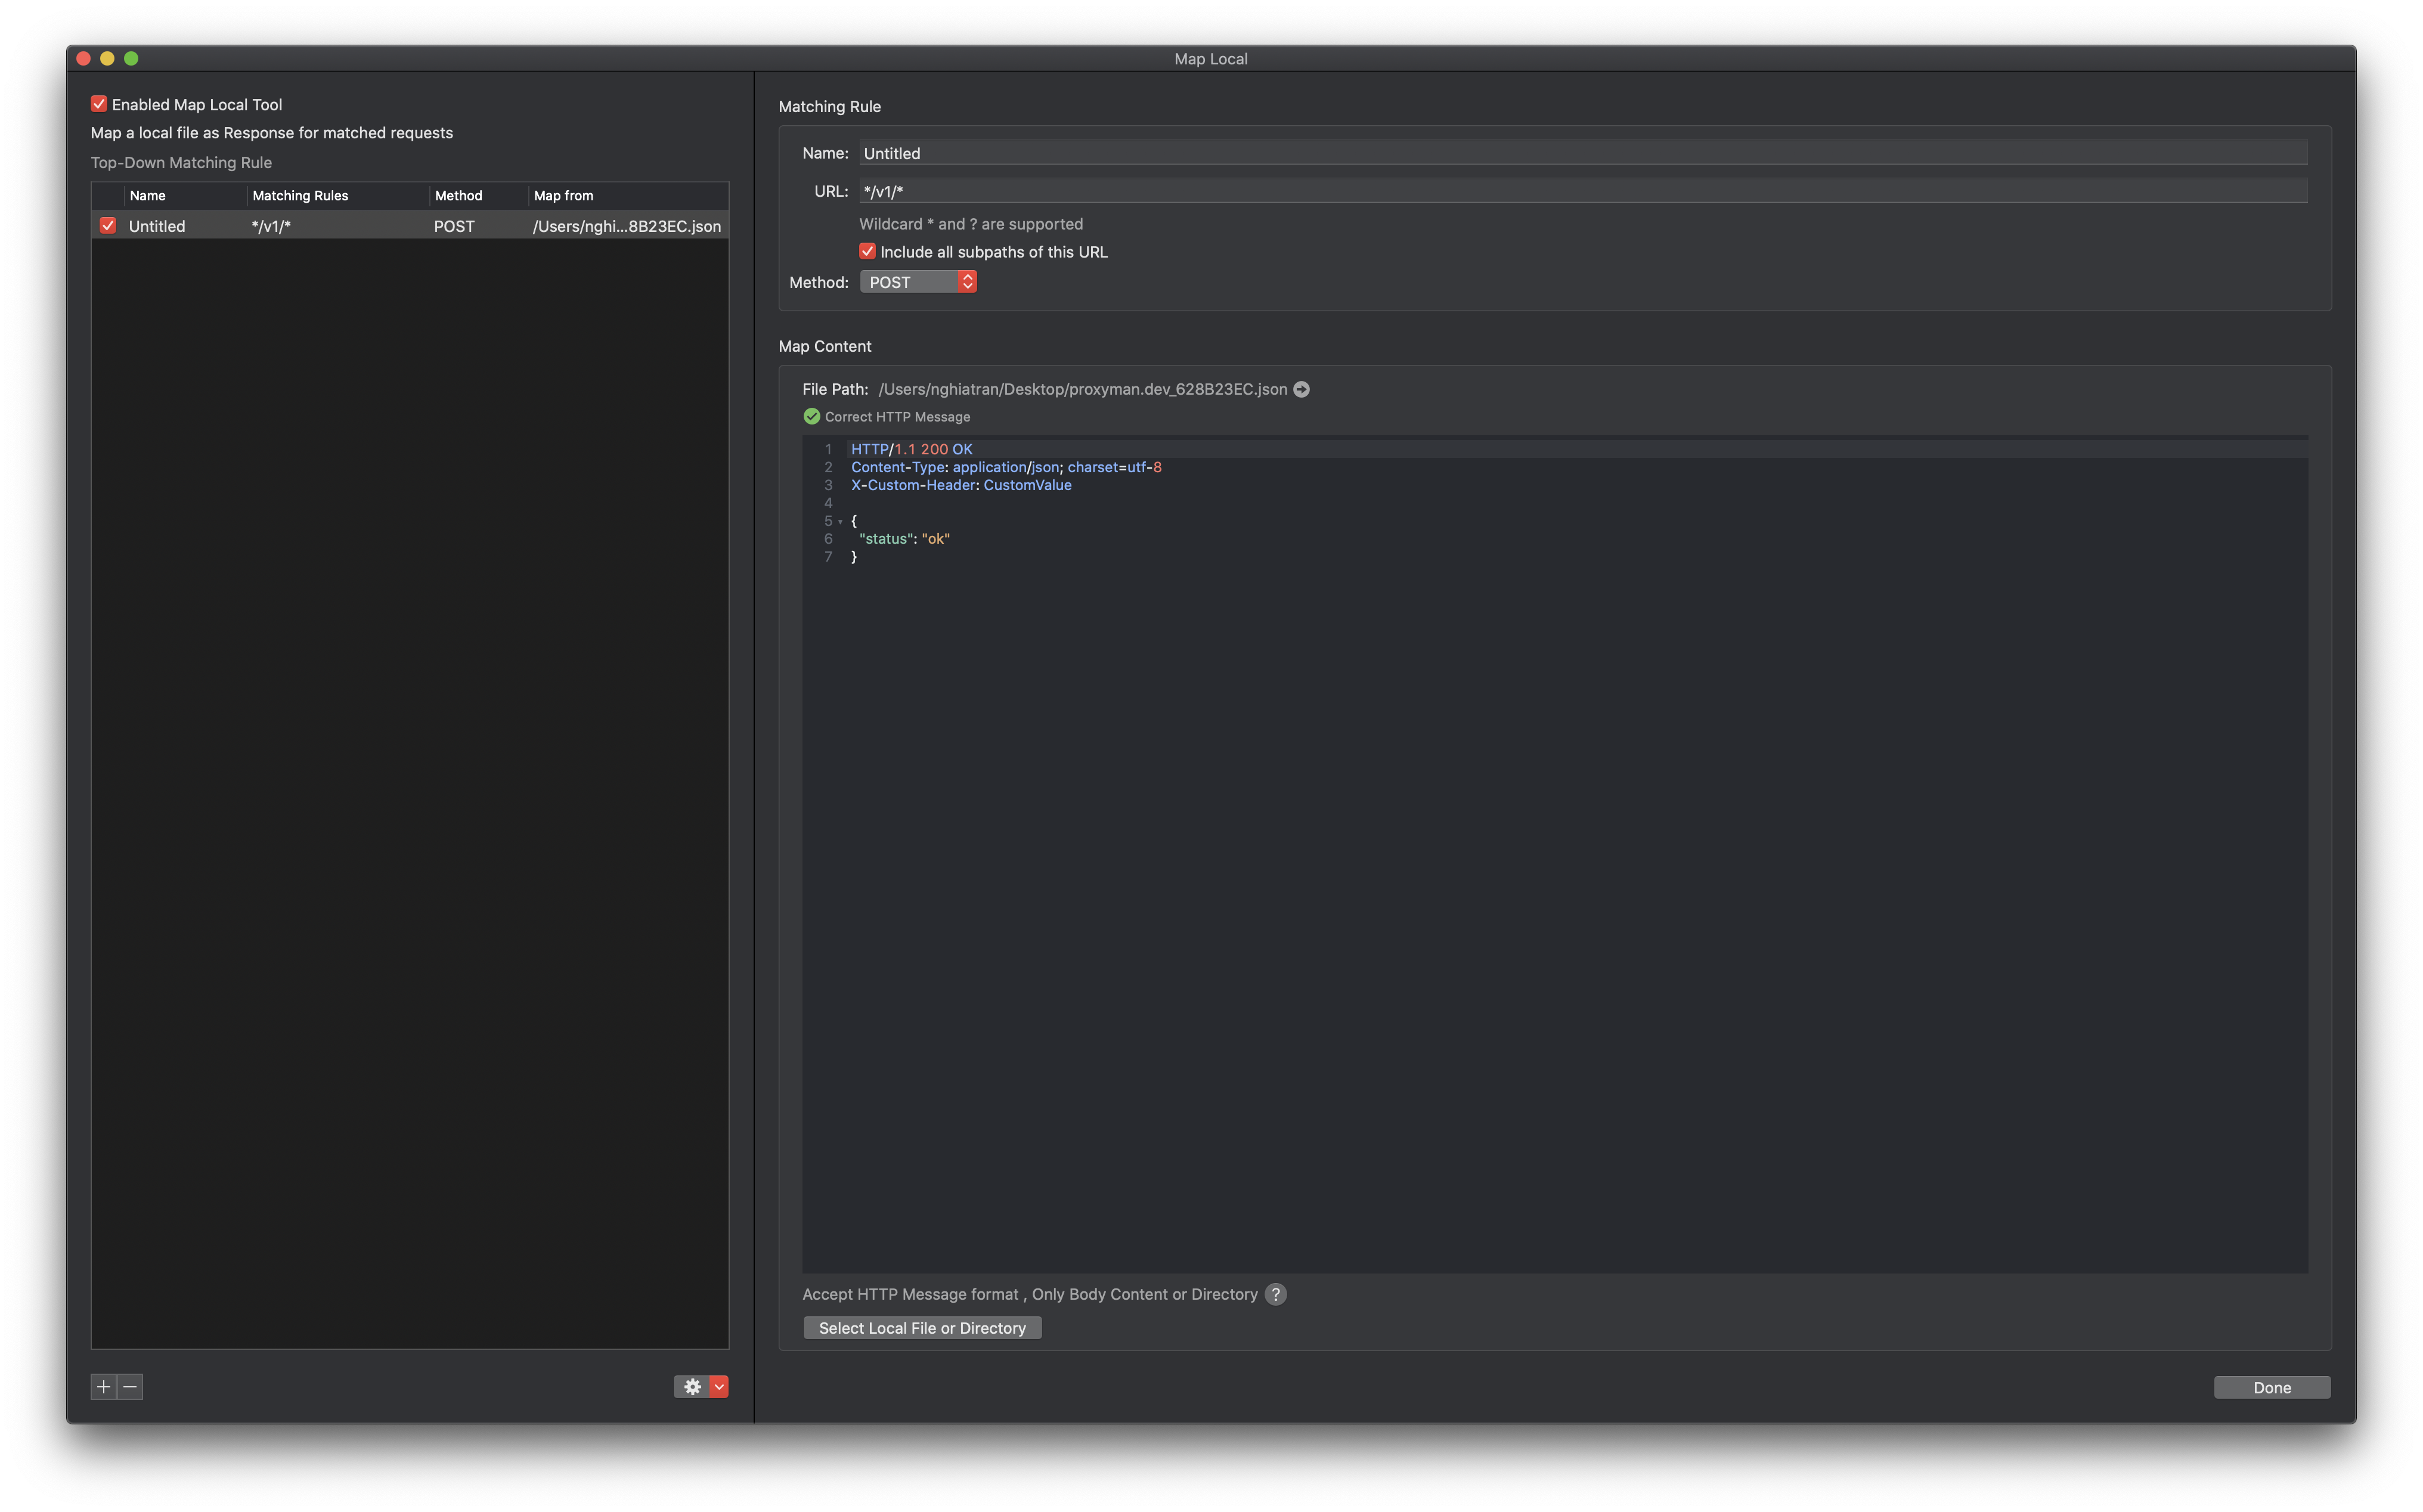Open the gear settings menu
The width and height of the screenshot is (2423, 1512).
692,1386
